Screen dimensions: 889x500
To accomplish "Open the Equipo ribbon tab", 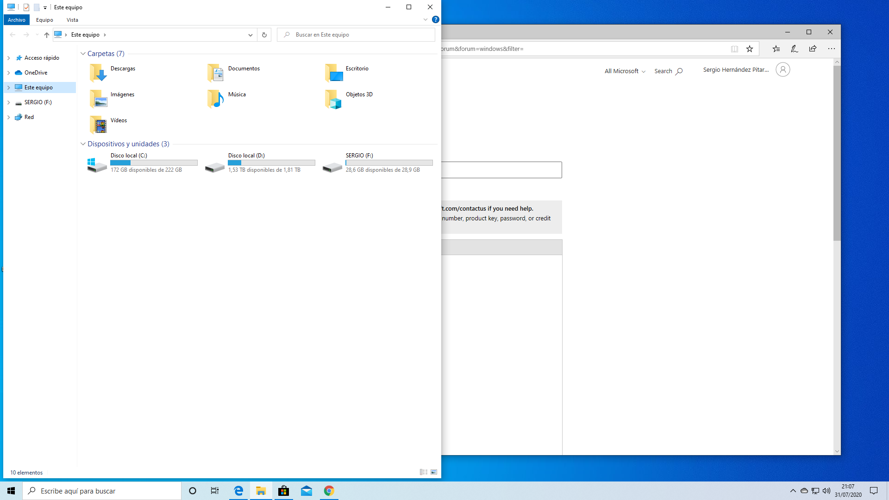I will pos(44,20).
